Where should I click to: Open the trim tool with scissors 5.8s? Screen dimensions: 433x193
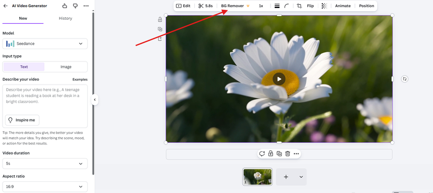click(206, 6)
